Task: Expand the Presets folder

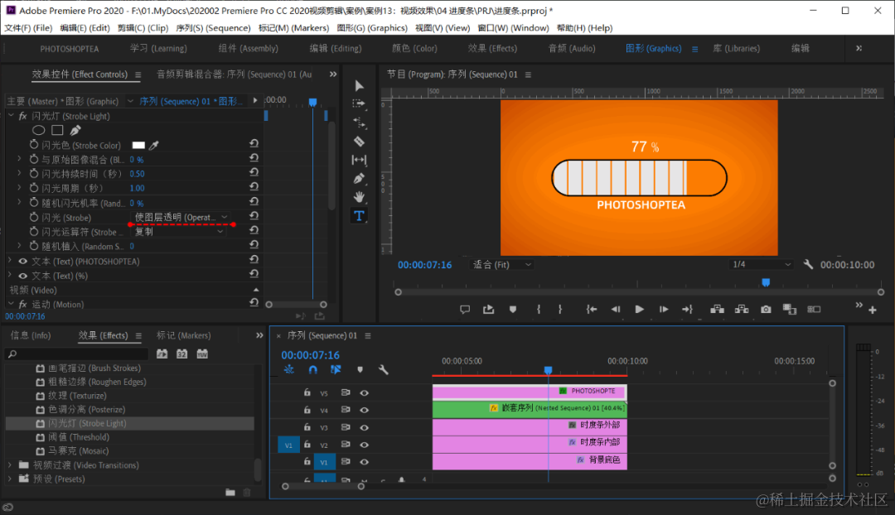Action: 10,479
